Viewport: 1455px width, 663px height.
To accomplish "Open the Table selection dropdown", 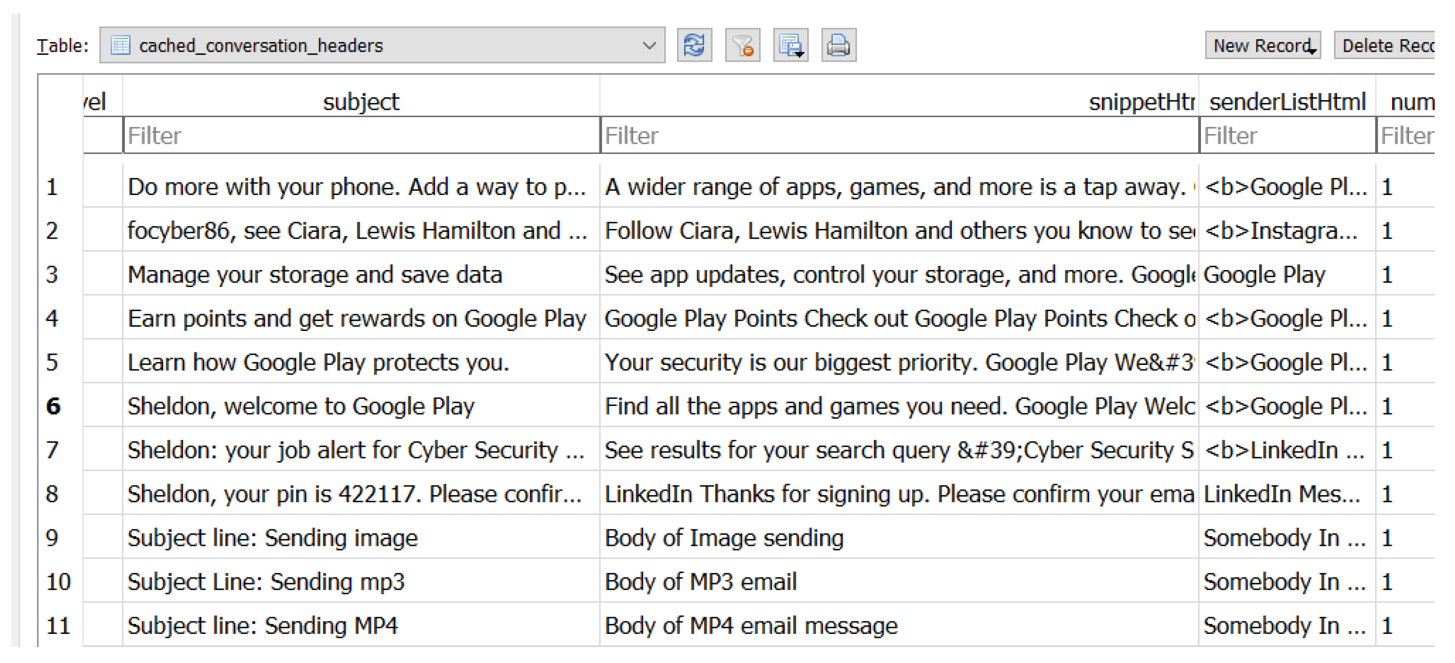I will 649,45.
